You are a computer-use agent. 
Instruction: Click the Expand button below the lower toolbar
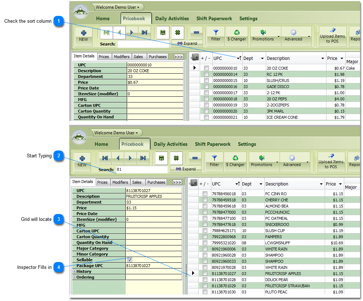pos(185,169)
